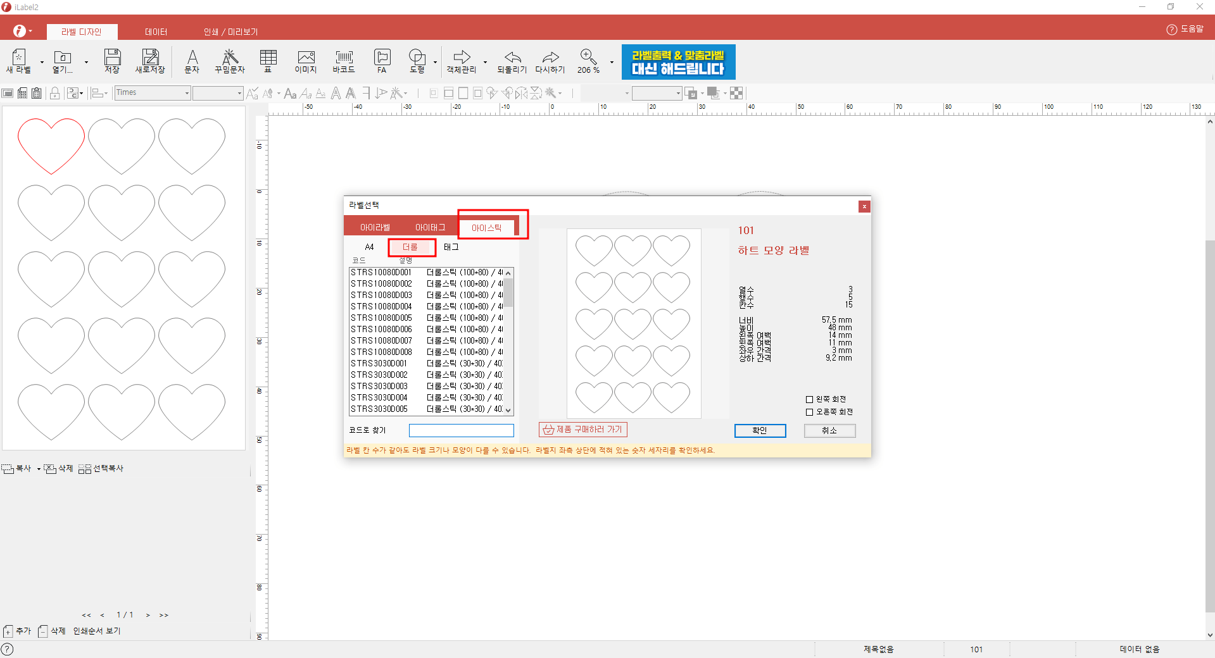
Task: Select the first heart label cell thumbnail
Action: click(51, 146)
